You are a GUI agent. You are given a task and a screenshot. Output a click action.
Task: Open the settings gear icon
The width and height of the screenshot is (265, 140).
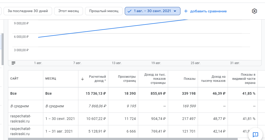pos(254,11)
